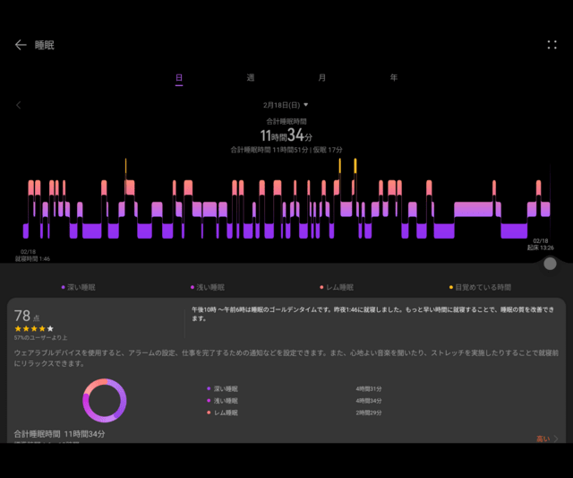Switch to the 週 (week) tab
This screenshot has height=478, width=573.
click(x=251, y=79)
